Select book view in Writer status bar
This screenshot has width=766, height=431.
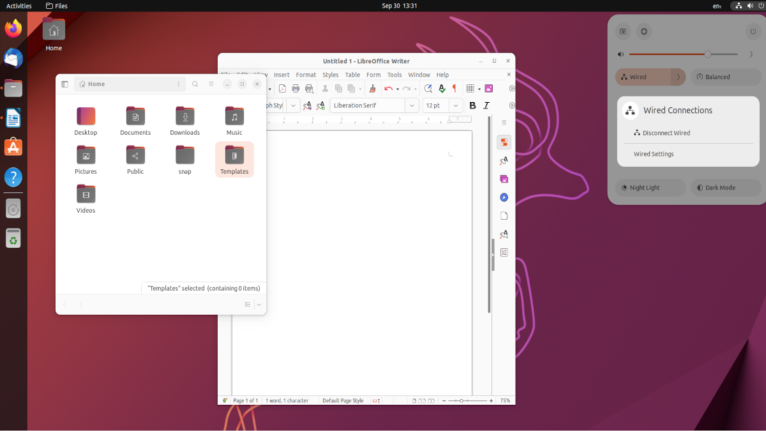(x=432, y=400)
